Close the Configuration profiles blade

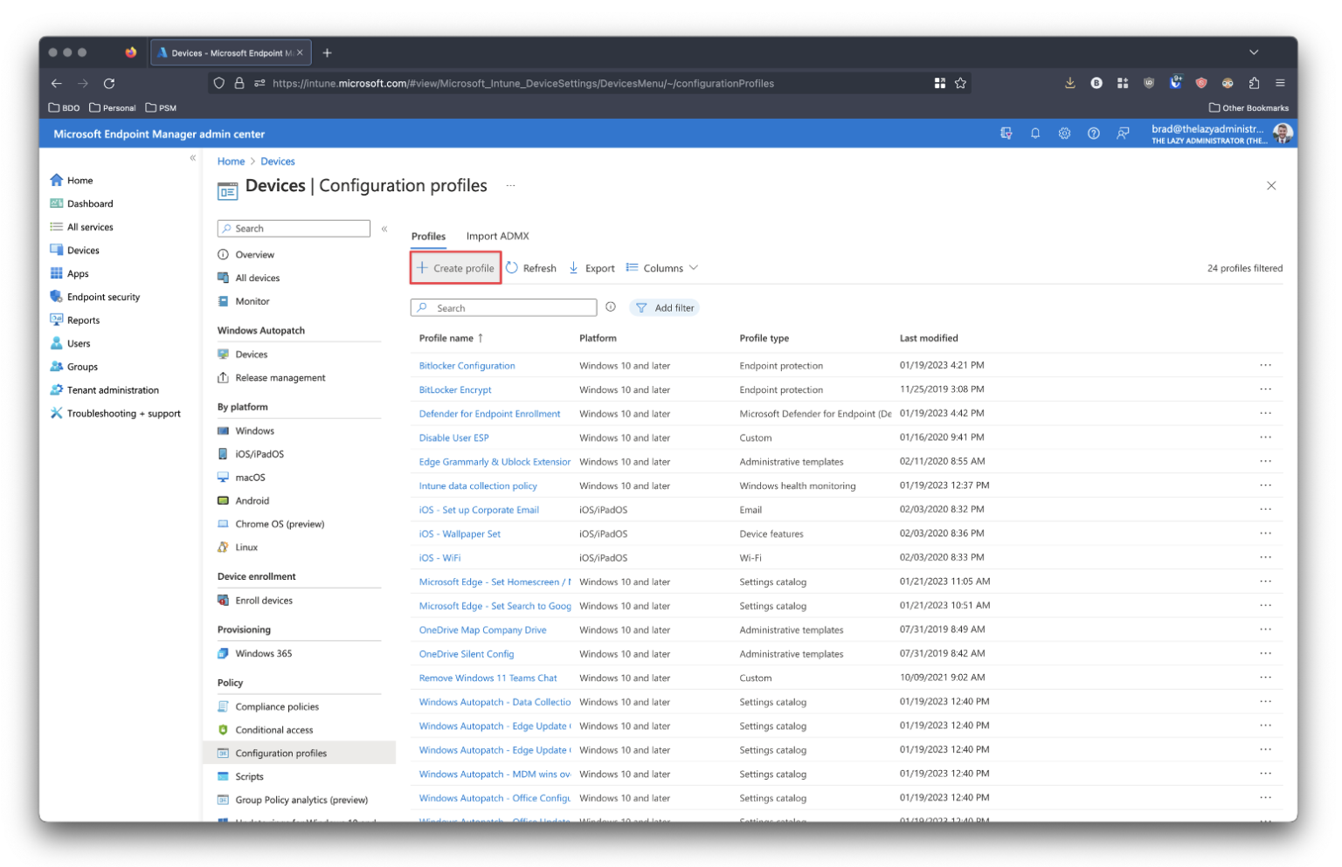pyautogui.click(x=1271, y=186)
